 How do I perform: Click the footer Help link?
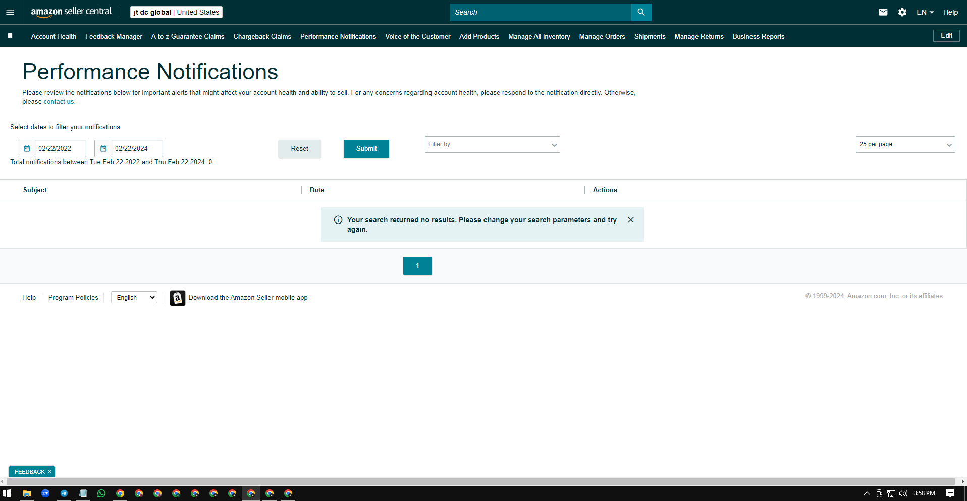[x=29, y=298]
